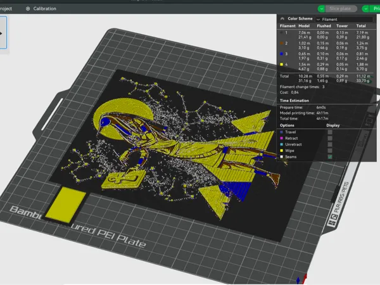The width and height of the screenshot is (380, 285).
Task: Click the Model printing time 4h11m
Action: (322, 113)
